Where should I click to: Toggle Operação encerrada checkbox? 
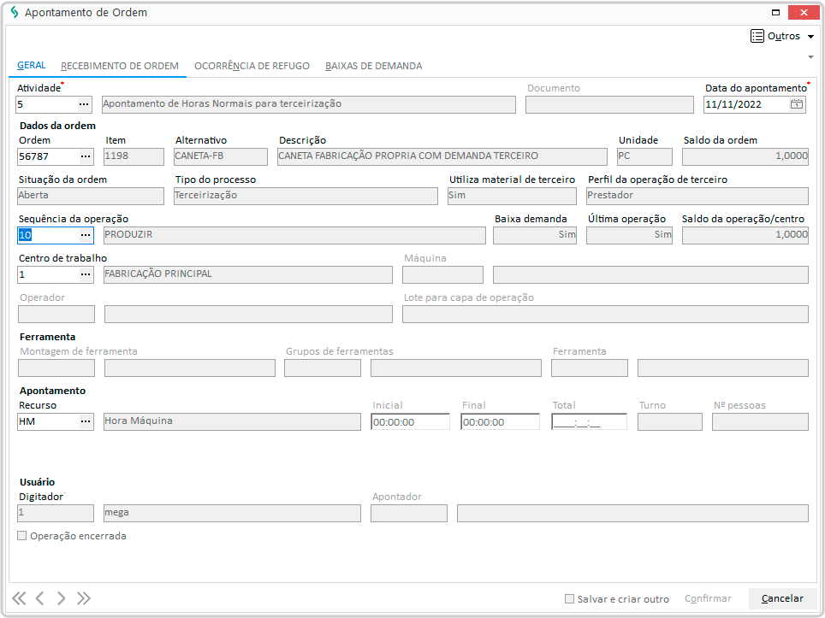tap(23, 536)
